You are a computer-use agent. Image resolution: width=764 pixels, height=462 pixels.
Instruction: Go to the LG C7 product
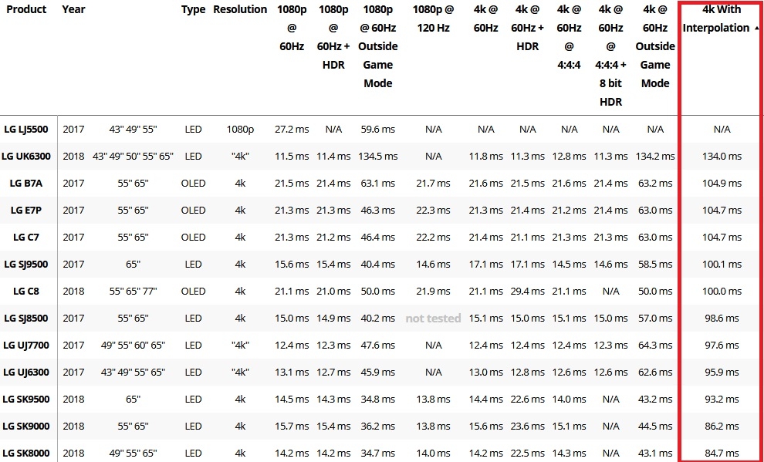click(26, 237)
